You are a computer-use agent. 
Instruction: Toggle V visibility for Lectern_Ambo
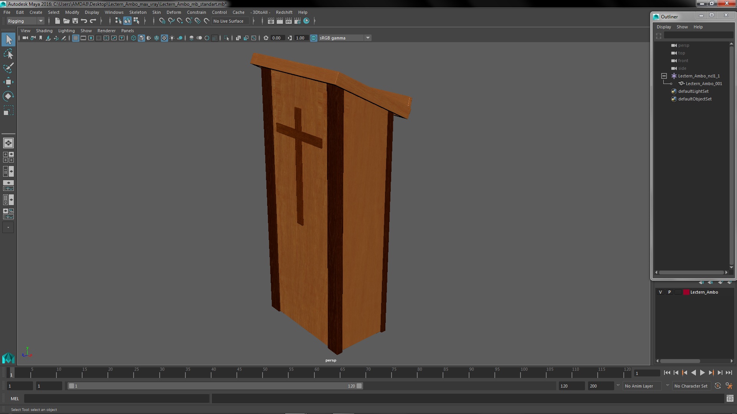(x=661, y=292)
